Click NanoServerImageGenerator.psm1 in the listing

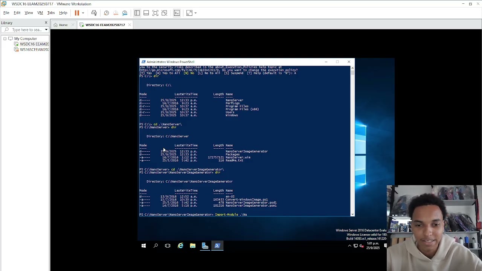251,206
